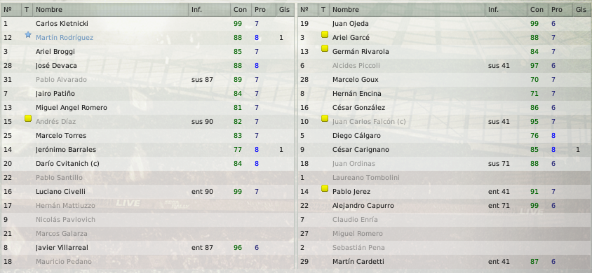Select Carlos Kletnicki player row
592x273 pixels.
pyautogui.click(x=147, y=24)
